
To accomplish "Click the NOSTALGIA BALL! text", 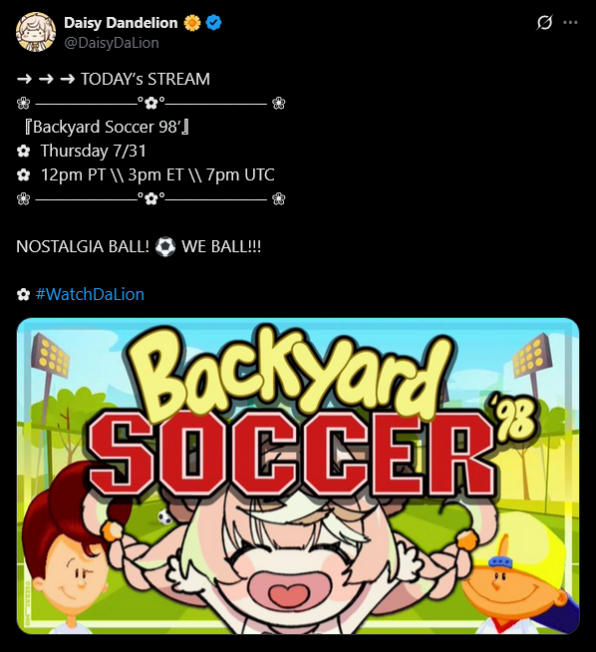I will click(83, 246).
